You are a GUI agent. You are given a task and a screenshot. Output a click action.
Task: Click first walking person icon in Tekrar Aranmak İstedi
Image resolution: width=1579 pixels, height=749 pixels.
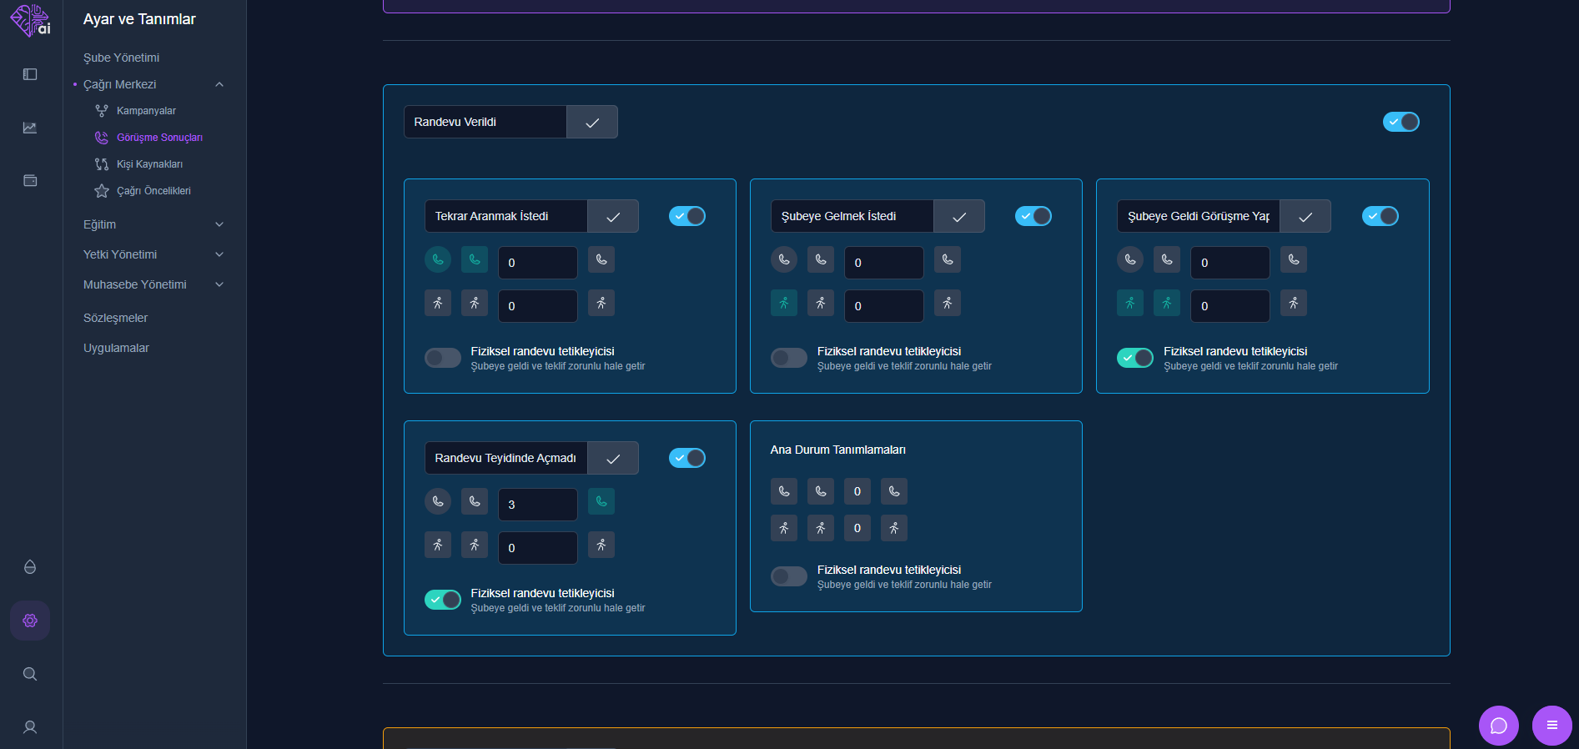coord(438,303)
